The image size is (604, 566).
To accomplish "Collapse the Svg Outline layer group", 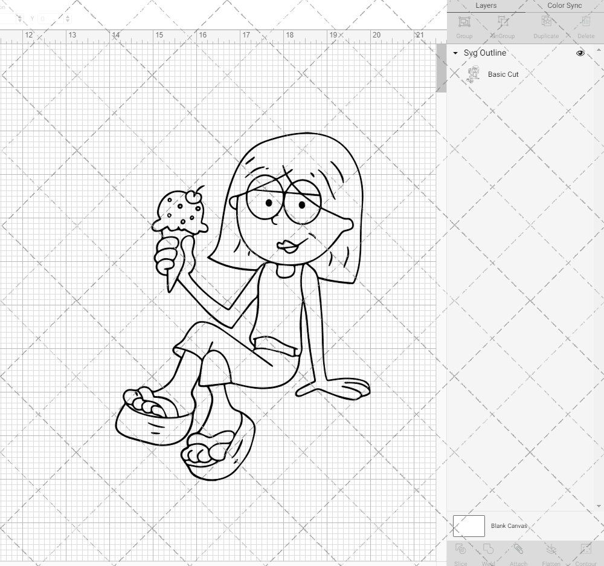I will click(x=455, y=53).
